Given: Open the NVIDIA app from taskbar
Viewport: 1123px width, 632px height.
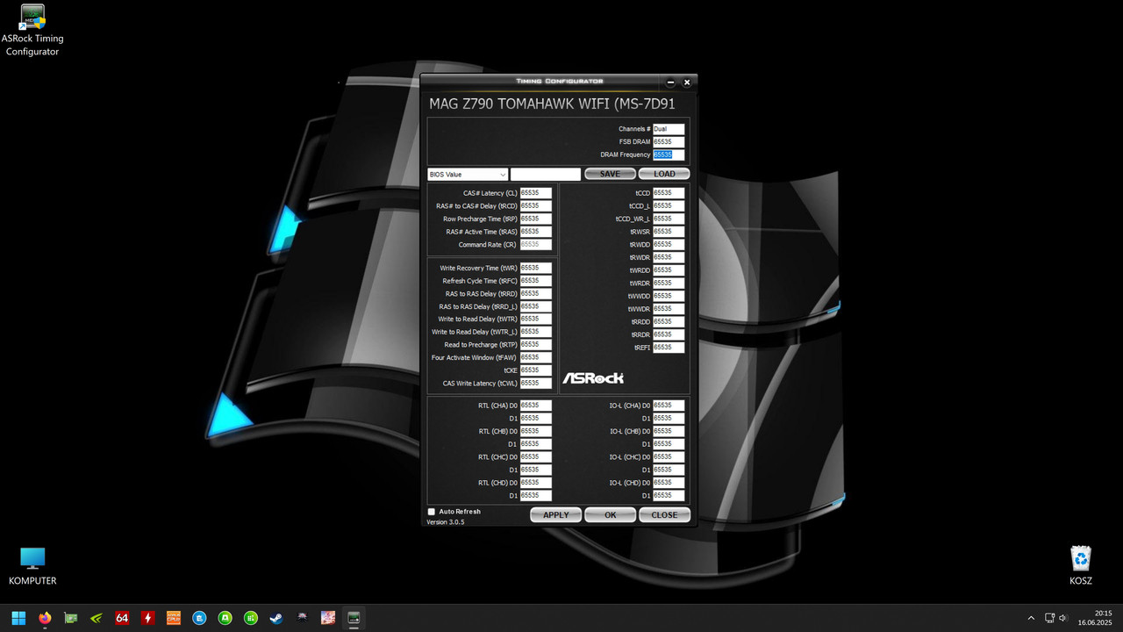Looking at the screenshot, I should [x=97, y=618].
